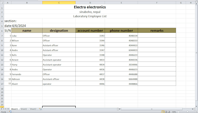Select column E header

coord(121,3)
